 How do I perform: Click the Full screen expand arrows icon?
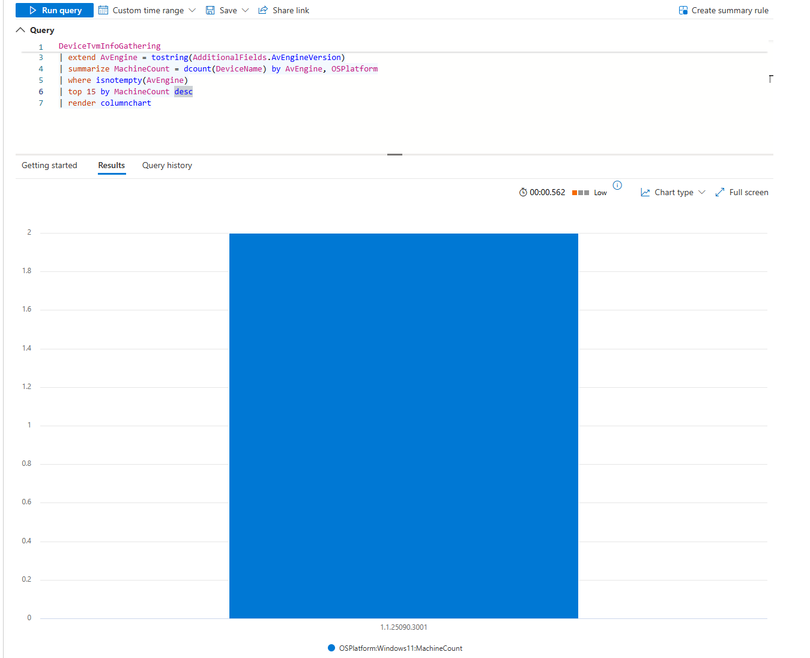720,193
